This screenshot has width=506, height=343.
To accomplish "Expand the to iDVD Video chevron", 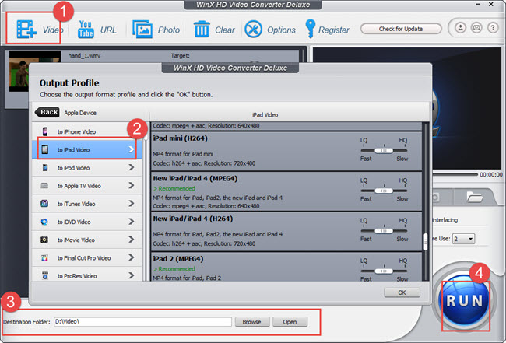I will 131,222.
